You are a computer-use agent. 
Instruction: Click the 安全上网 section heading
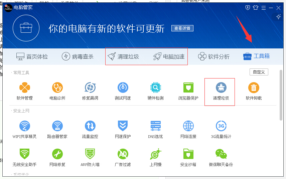click(x=21, y=111)
